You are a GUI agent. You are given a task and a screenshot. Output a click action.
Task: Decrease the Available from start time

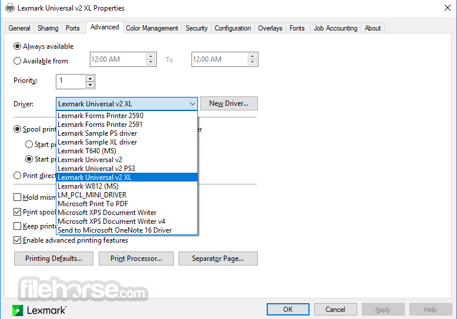151,62
